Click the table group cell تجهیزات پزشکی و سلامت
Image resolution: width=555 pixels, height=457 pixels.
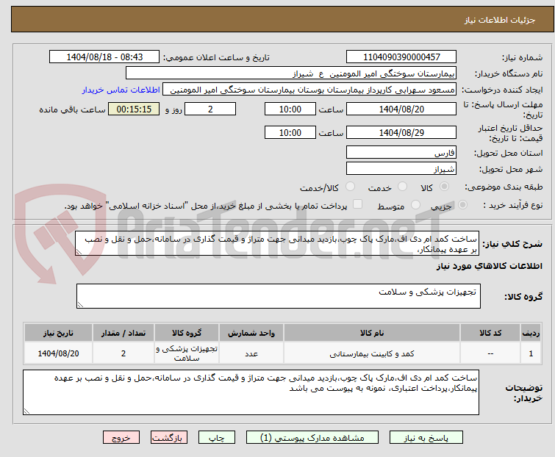(x=187, y=353)
